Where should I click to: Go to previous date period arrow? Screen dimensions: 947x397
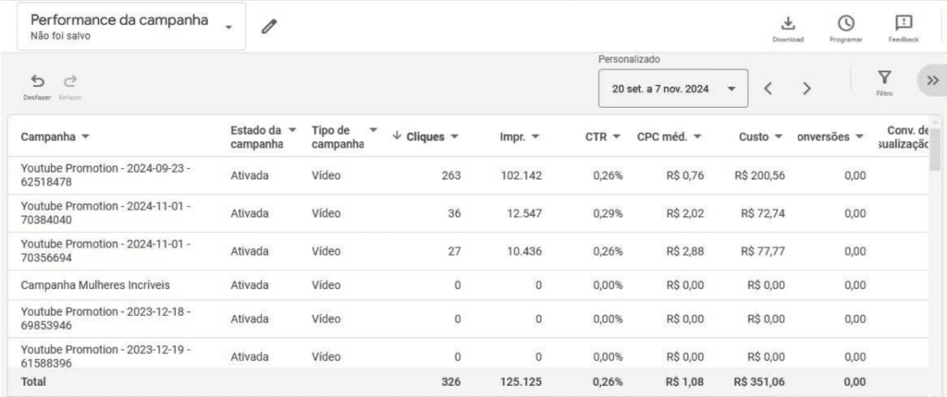769,89
